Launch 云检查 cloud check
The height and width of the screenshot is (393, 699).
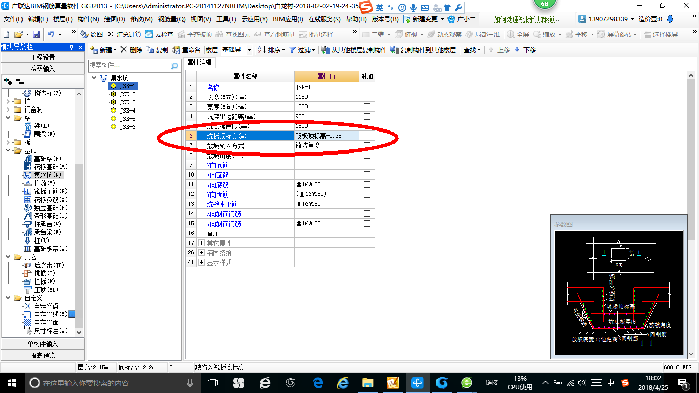(x=159, y=34)
